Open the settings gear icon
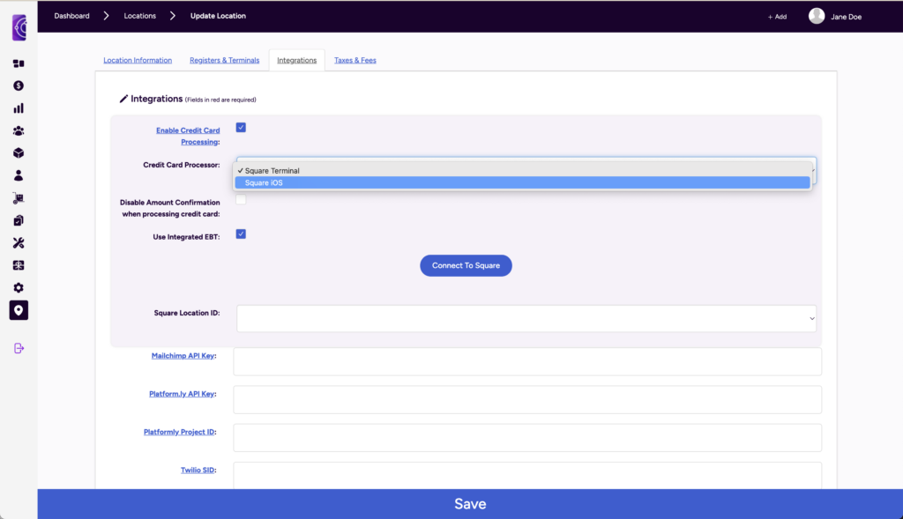This screenshot has height=519, width=903. click(19, 287)
